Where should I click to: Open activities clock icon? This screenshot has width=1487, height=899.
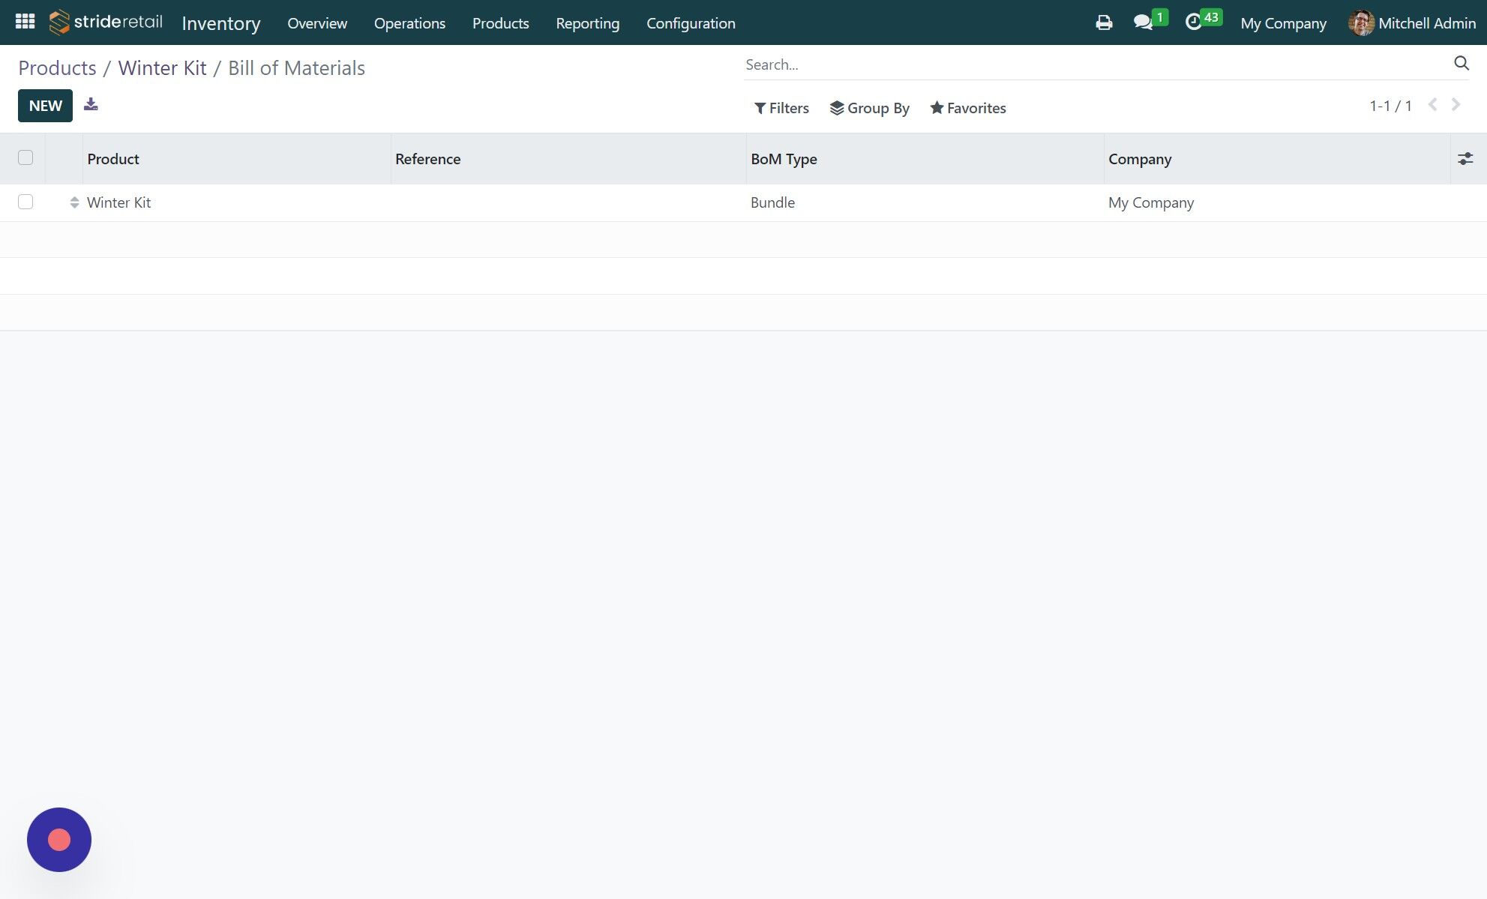pos(1193,22)
